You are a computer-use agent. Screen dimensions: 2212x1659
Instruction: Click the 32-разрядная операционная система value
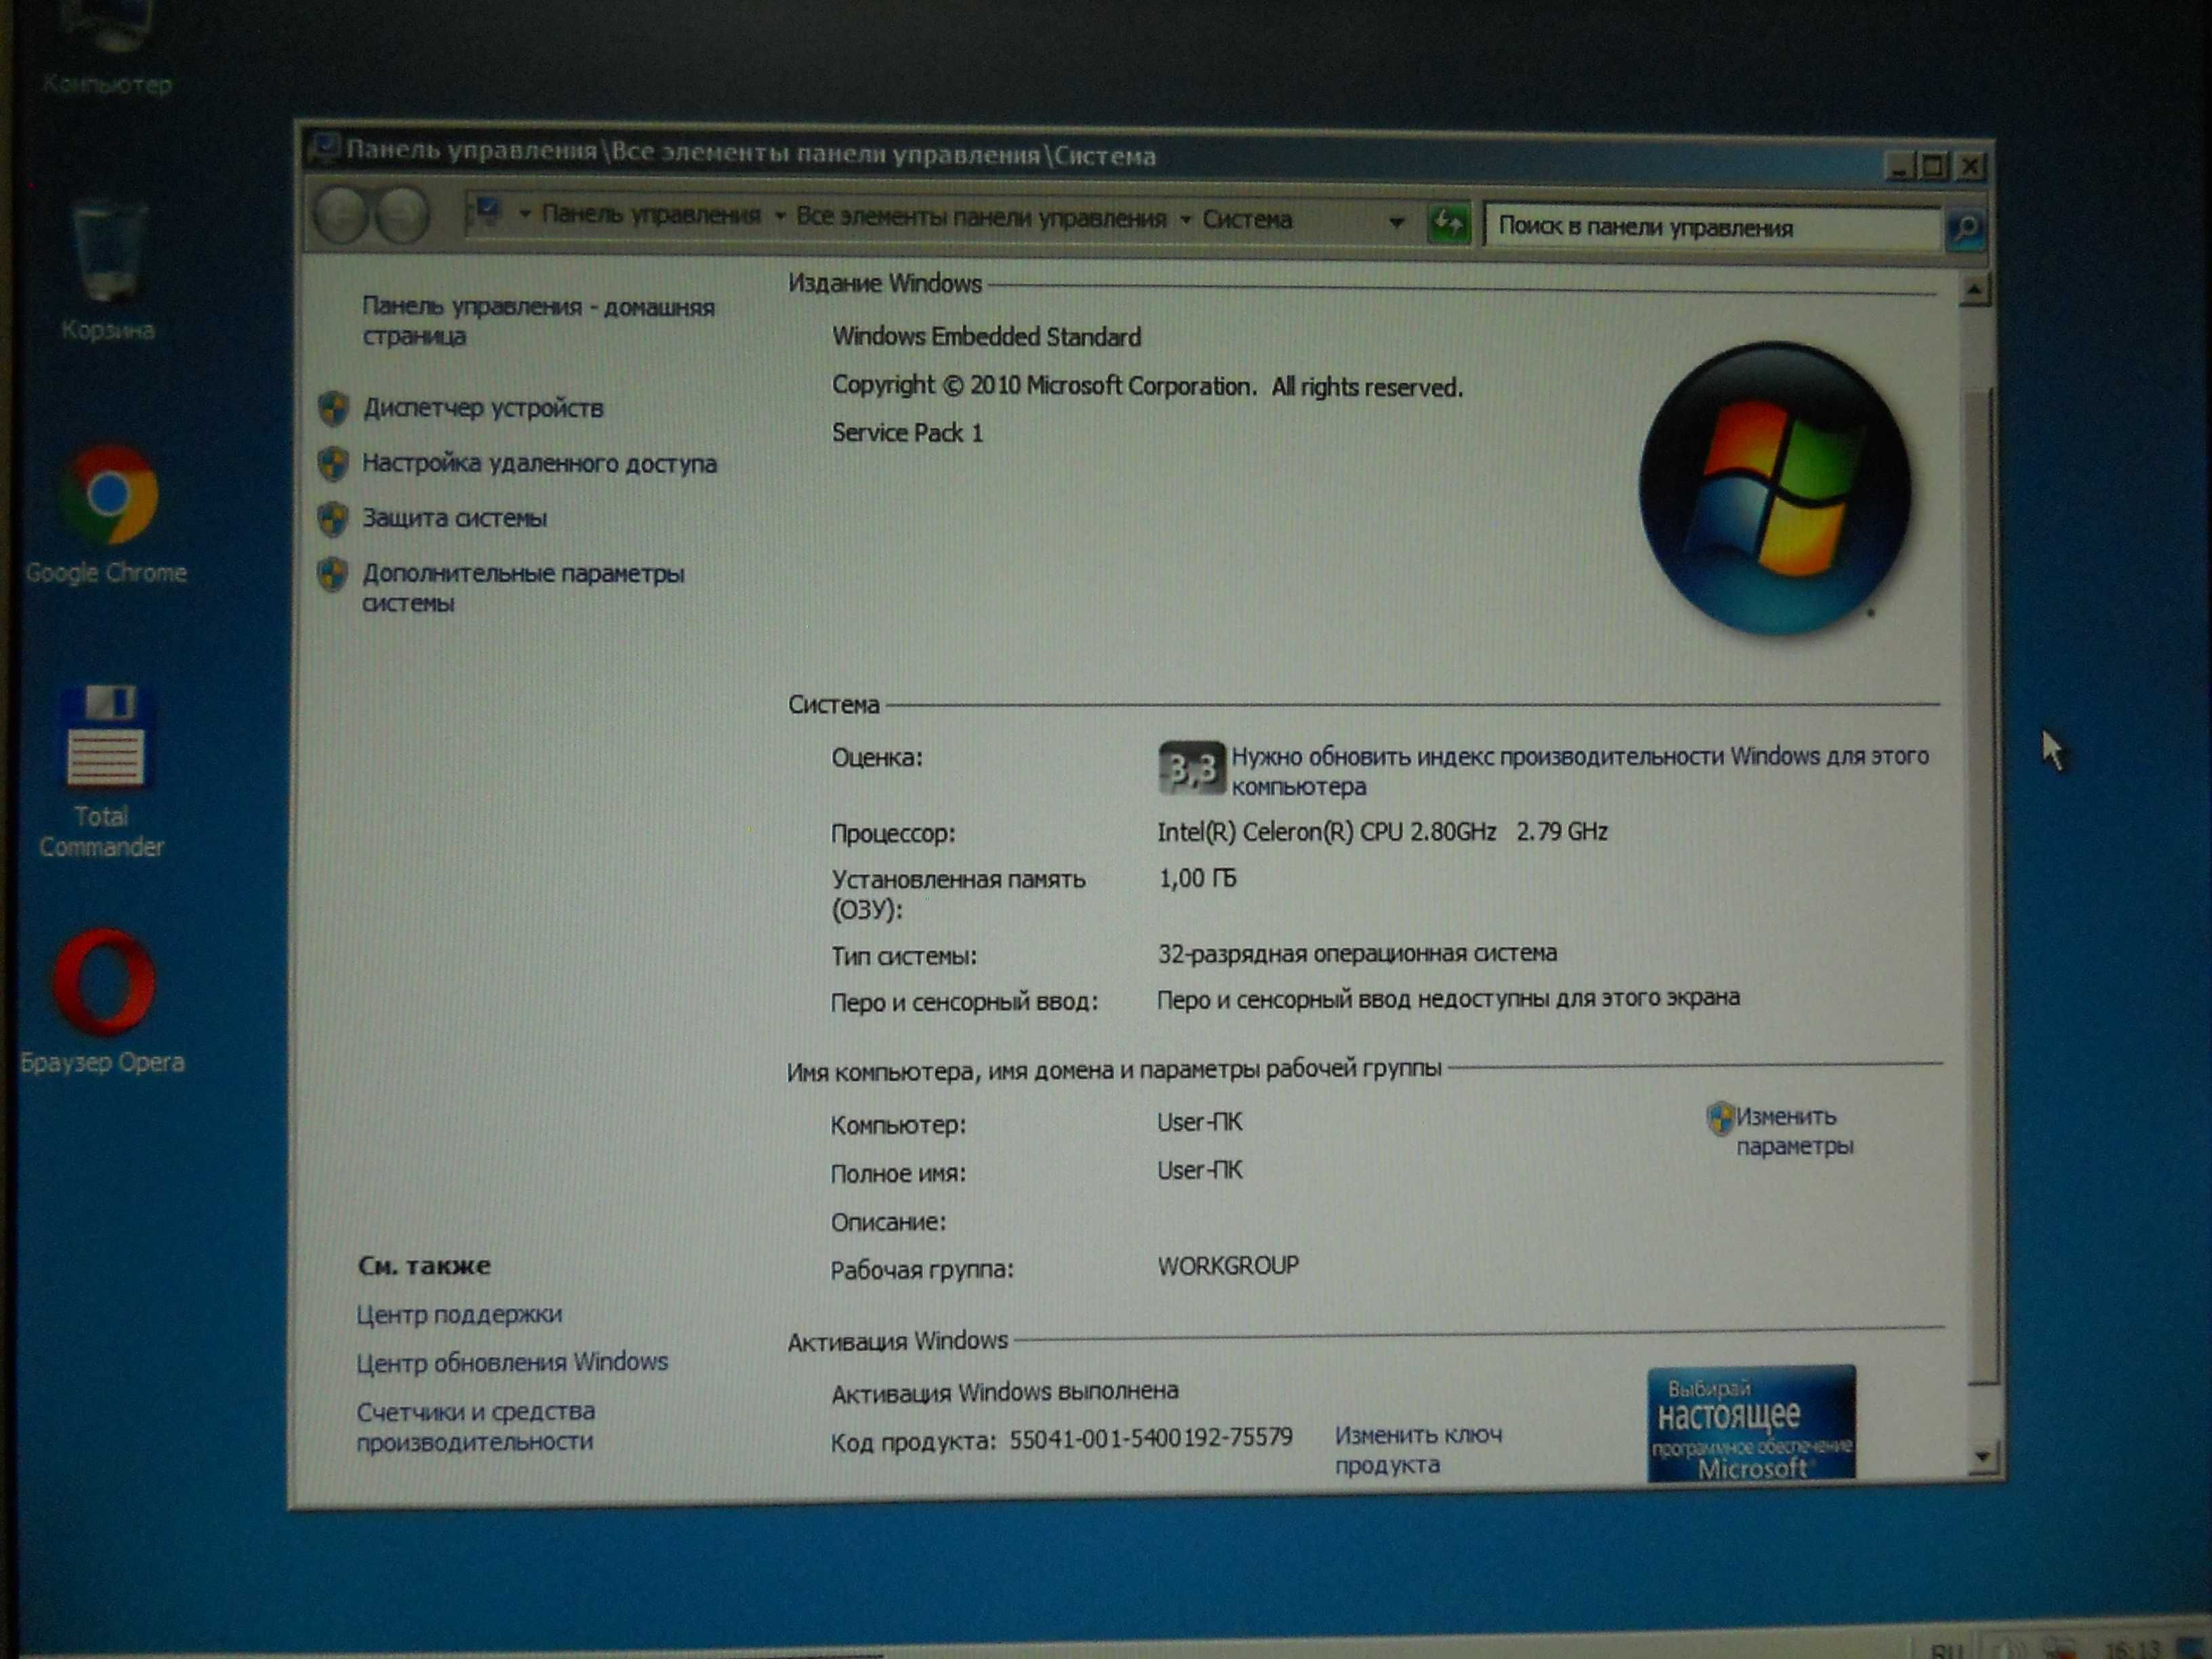[x=1357, y=953]
